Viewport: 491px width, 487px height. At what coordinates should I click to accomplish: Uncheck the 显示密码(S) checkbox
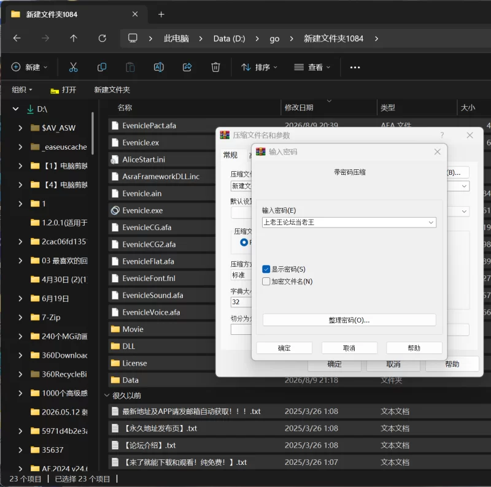point(266,269)
